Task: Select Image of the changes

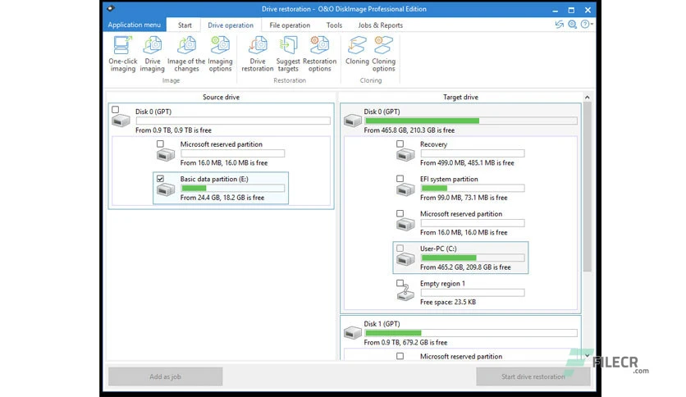Action: (186, 54)
